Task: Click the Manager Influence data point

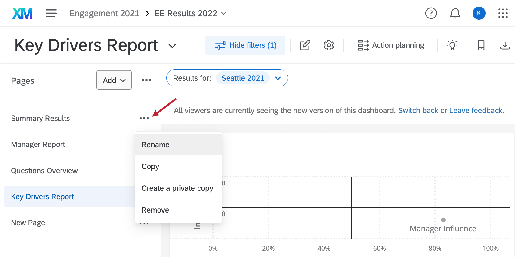Action: point(443,220)
